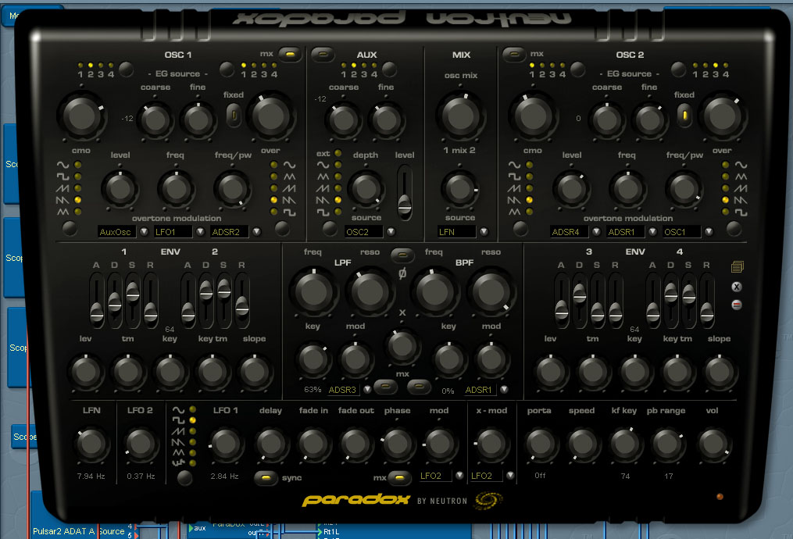
Task: Click the LFO 1 rate readout 2.84 Hz
Action: point(224,476)
